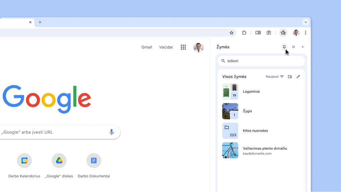Image resolution: width=341 pixels, height=192 pixels.
Task: Click the bicycle bookmark thumbnail
Action: (230, 150)
